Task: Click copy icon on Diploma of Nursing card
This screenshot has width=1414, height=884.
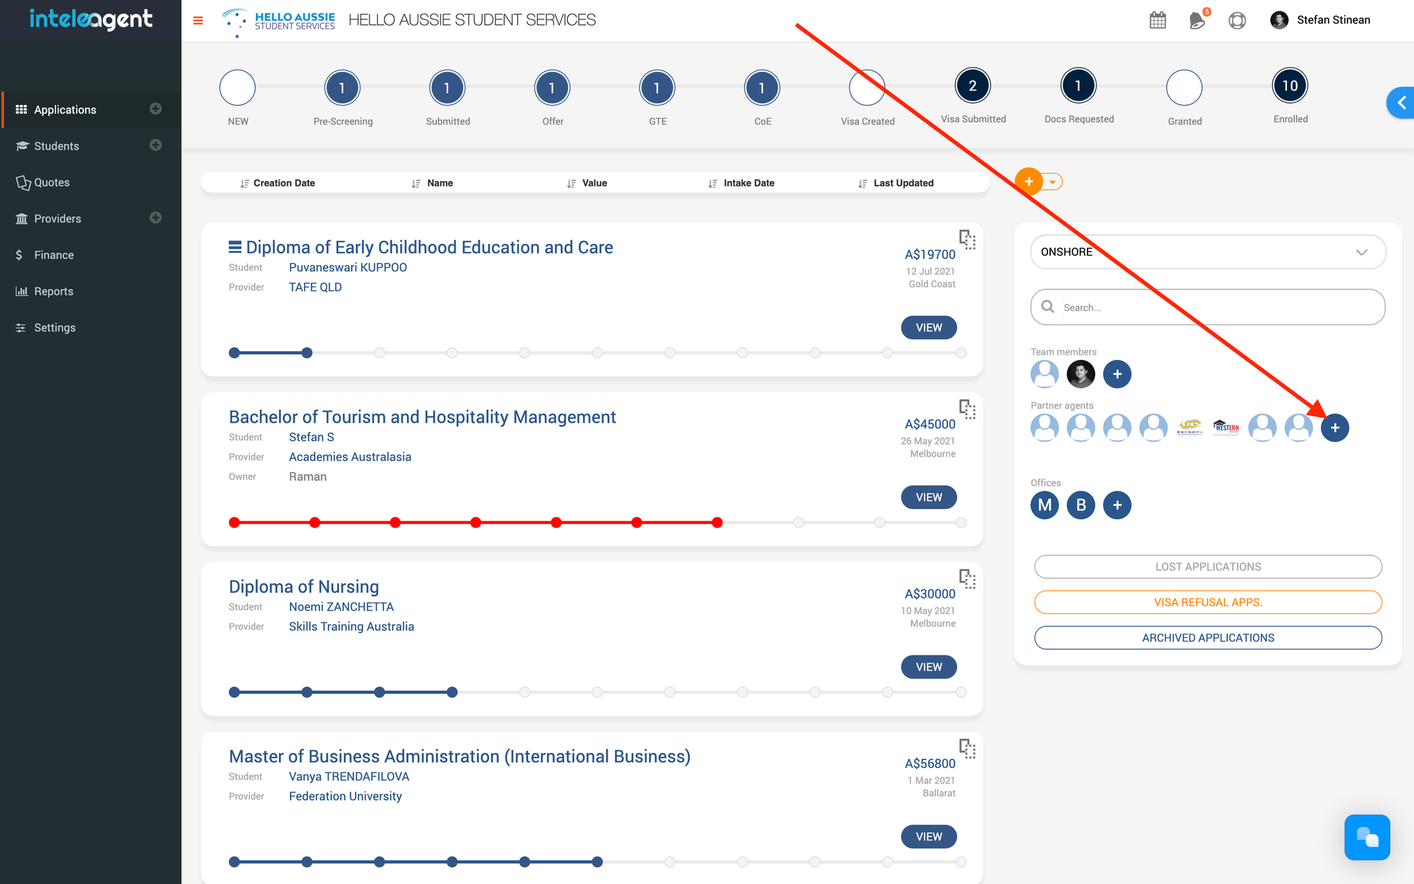Action: click(967, 579)
